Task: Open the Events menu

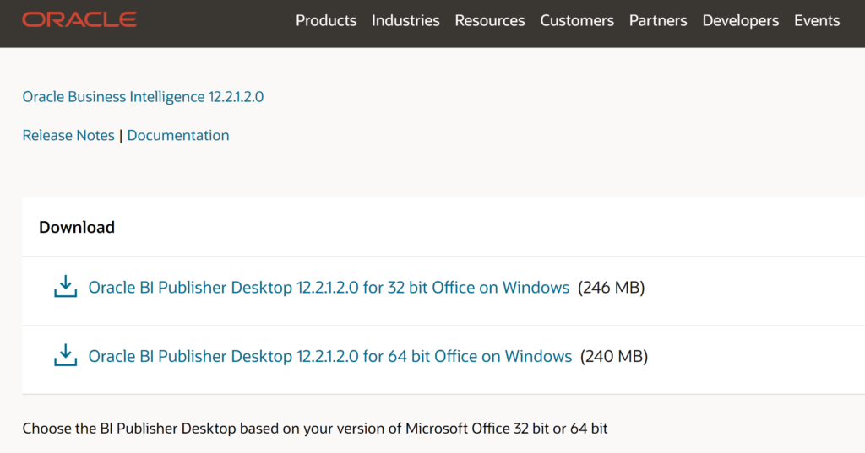Action: click(817, 21)
